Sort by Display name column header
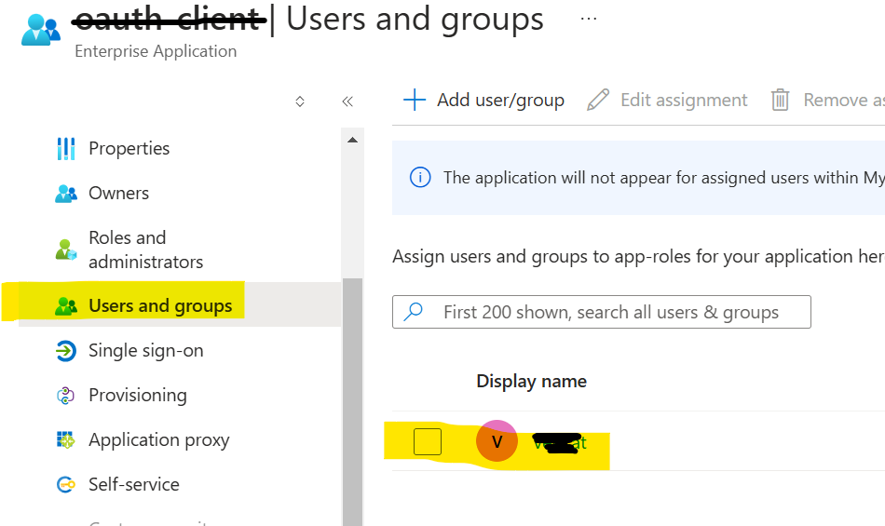The width and height of the screenshot is (885, 526). [531, 382]
